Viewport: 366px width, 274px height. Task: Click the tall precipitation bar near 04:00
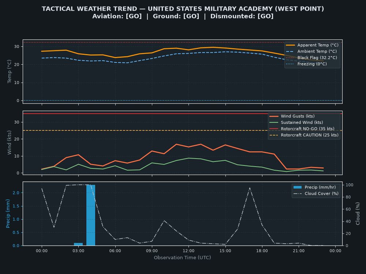pyautogui.click(x=91, y=215)
